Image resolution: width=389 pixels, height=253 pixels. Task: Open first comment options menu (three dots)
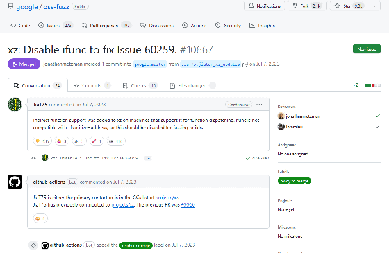point(259,105)
